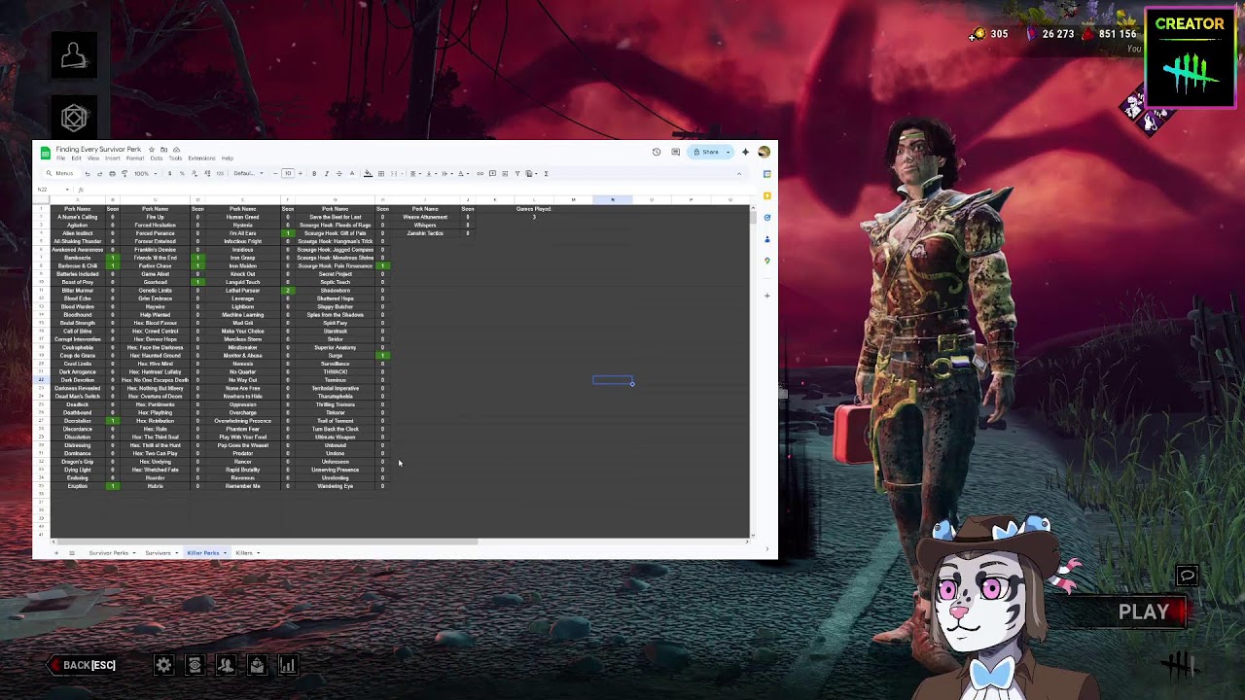The height and width of the screenshot is (700, 1245).
Task: Format cells as percent
Action: pyautogui.click(x=182, y=173)
